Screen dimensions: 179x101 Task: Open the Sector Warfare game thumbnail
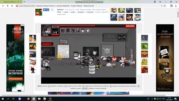[x=114, y=17]
